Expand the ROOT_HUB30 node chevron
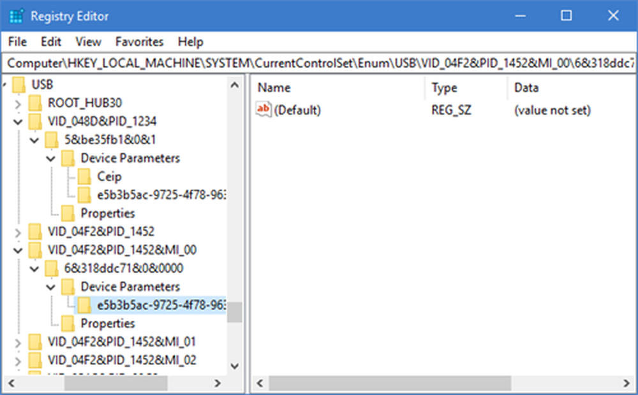Screen dimensions: 638x395 coord(18,103)
